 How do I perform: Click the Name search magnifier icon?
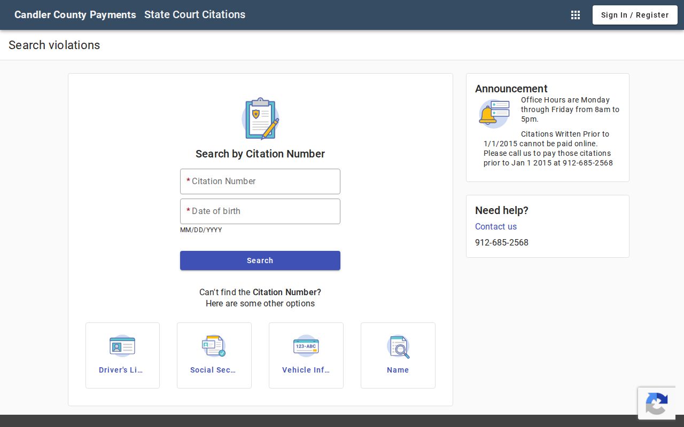(398, 346)
